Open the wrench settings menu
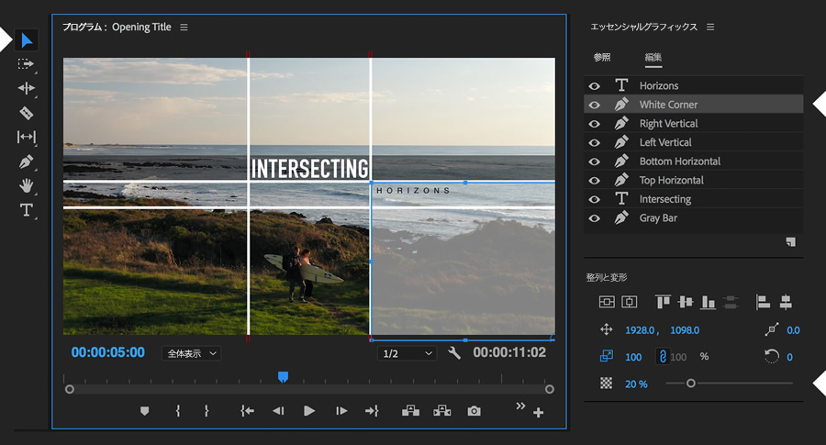The width and height of the screenshot is (826, 445). (454, 353)
